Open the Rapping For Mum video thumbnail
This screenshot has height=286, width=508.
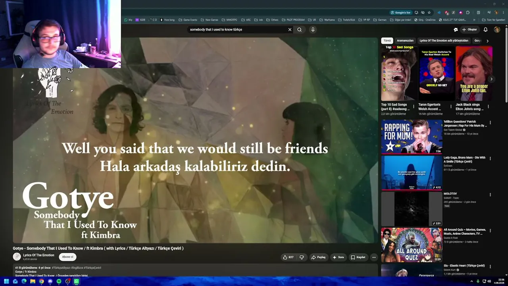coord(412,137)
